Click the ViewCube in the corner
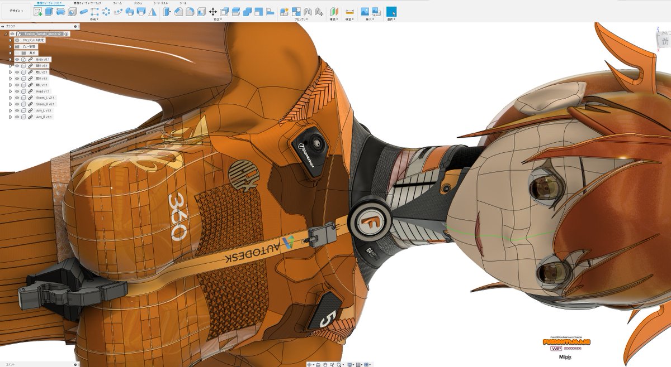The width and height of the screenshot is (671, 367). (x=664, y=40)
